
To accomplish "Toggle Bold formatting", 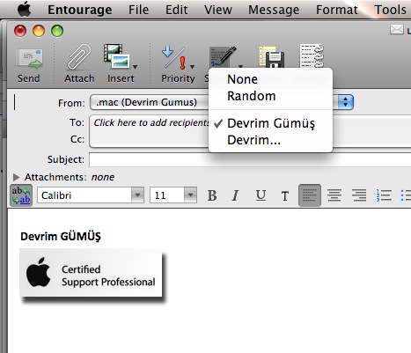I will click(212, 195).
